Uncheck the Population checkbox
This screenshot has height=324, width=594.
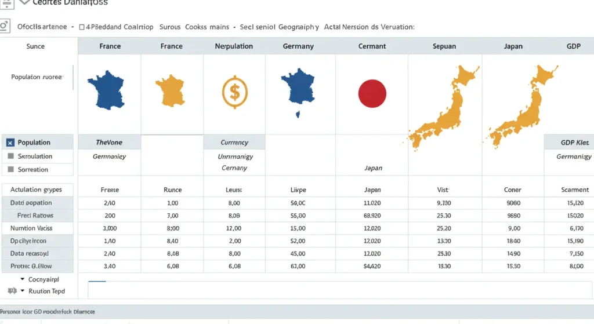(10, 143)
